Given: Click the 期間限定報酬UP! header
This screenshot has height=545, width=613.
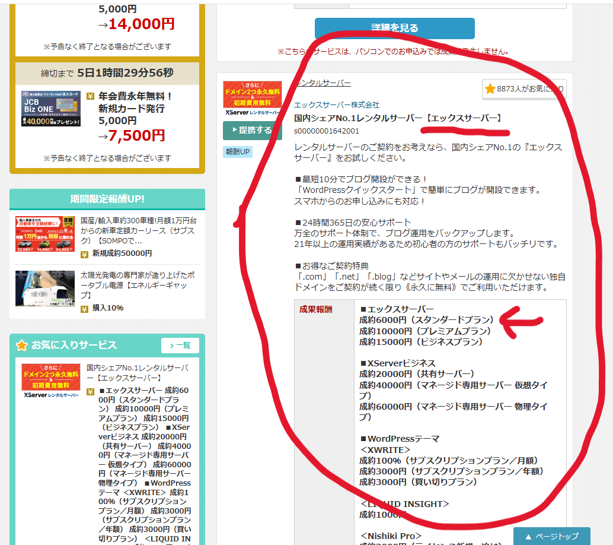Looking at the screenshot, I should coord(107,199).
